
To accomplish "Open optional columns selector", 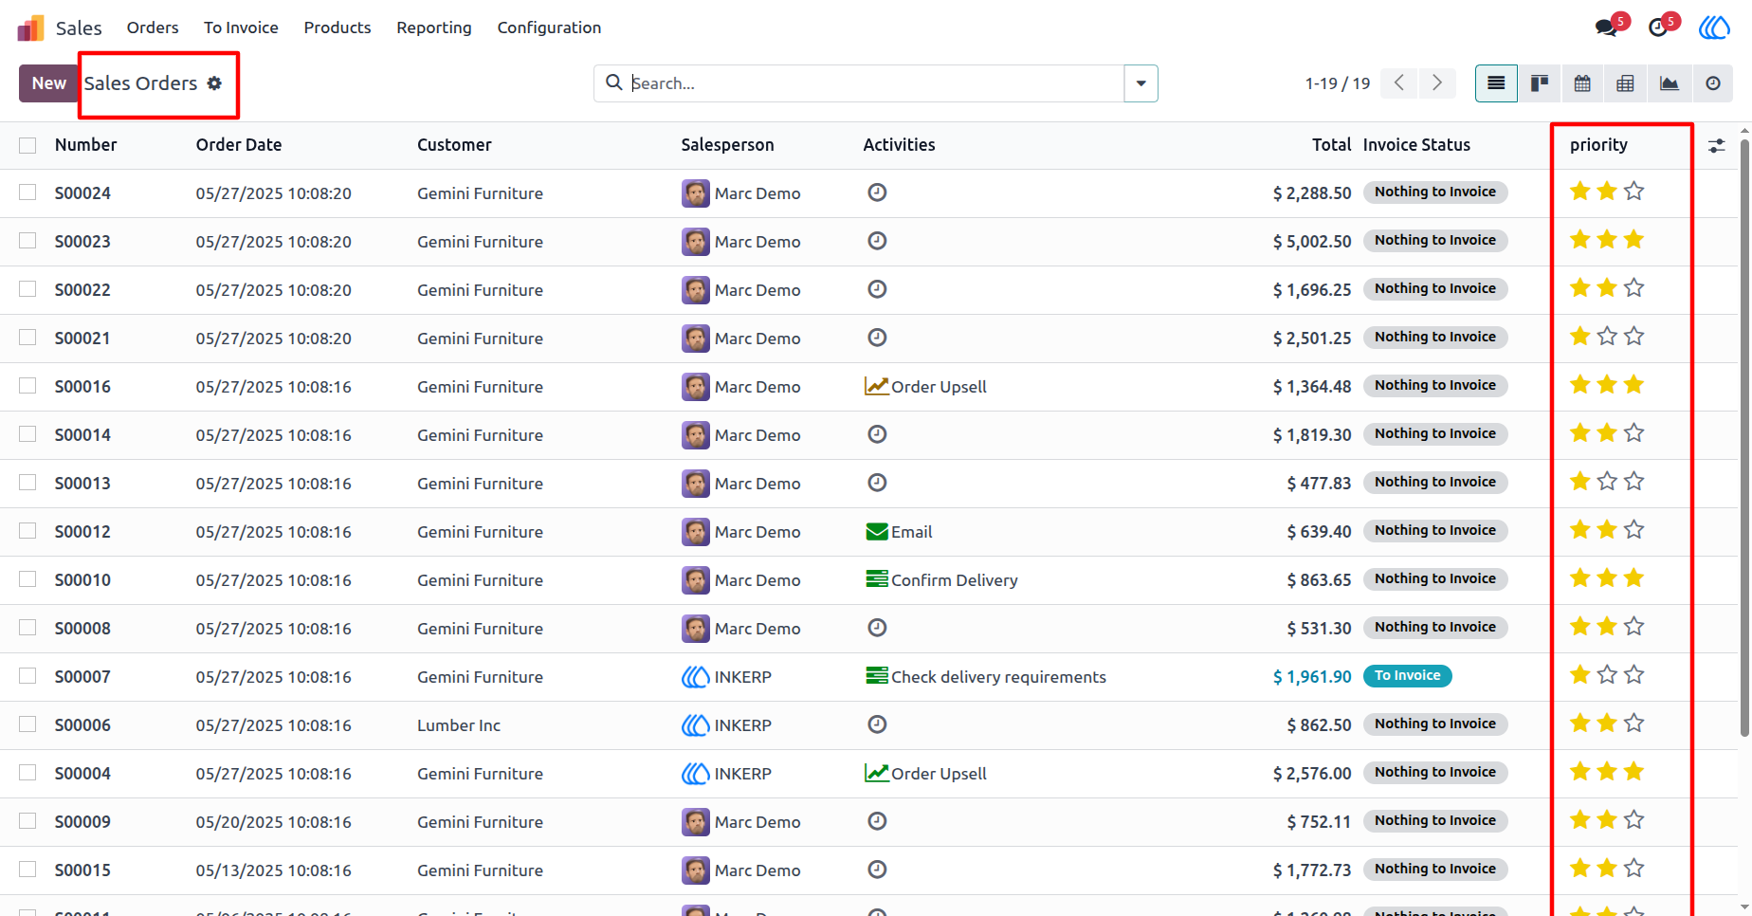I will [x=1717, y=146].
